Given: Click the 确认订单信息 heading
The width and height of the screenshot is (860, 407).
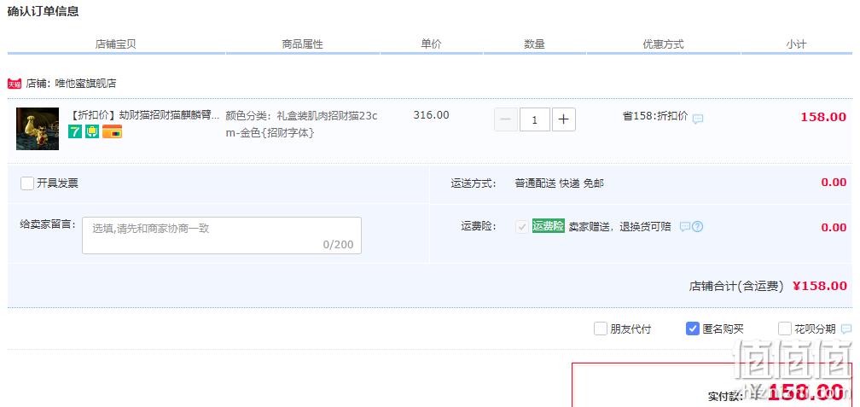Looking at the screenshot, I should coord(43,11).
